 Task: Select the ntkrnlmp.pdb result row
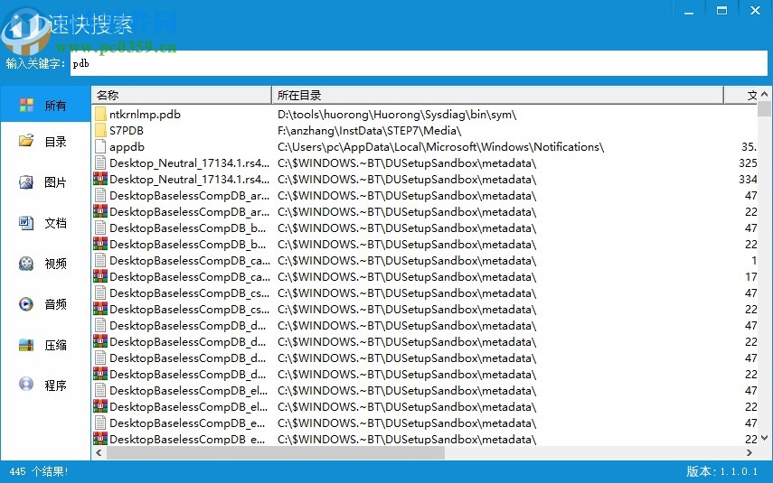click(424, 115)
